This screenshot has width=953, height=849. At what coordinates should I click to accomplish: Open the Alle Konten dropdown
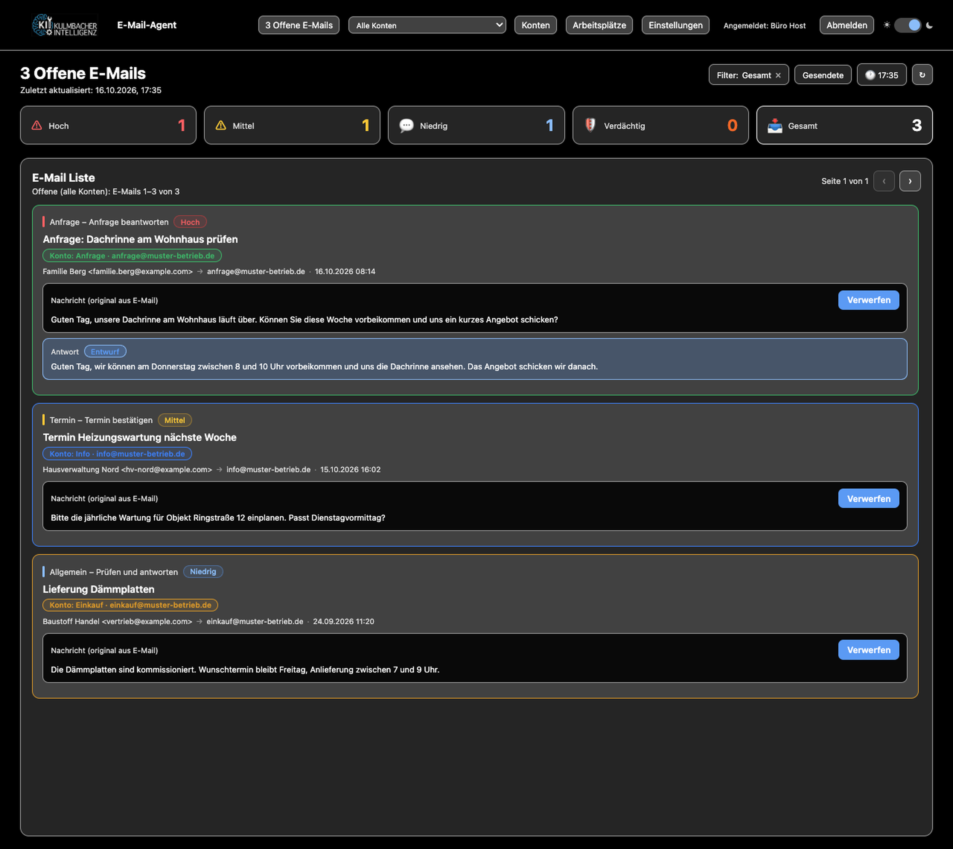pos(427,25)
